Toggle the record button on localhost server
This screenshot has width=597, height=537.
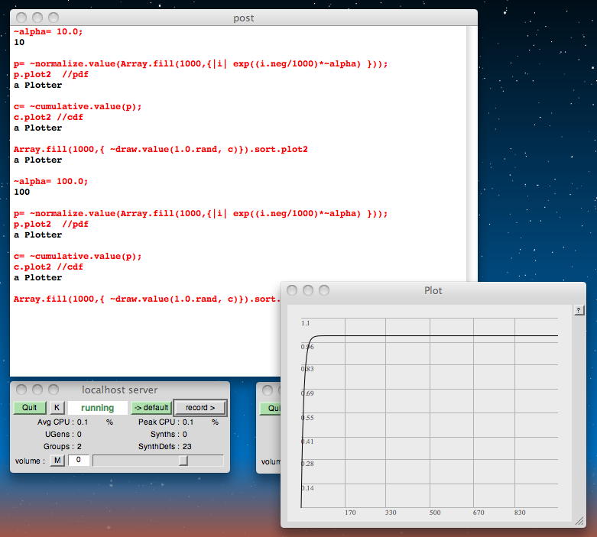200,408
